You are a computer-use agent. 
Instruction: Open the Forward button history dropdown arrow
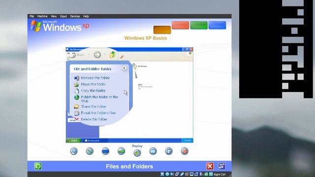105,55
